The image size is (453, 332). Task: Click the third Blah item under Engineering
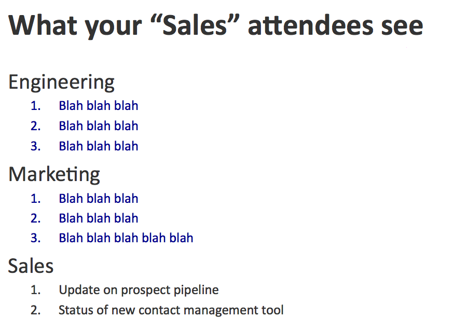[x=98, y=146]
